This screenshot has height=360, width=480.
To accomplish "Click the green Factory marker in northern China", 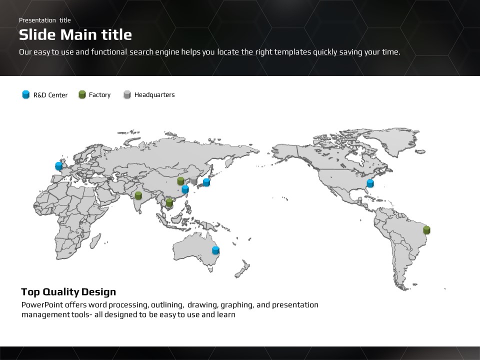I will click(x=181, y=181).
